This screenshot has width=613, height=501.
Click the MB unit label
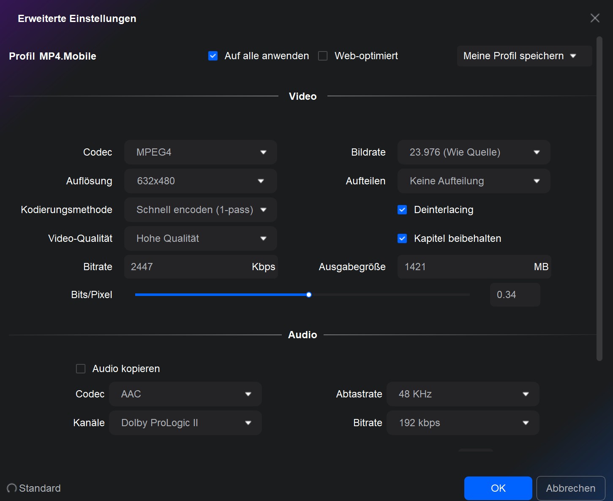coord(541,267)
